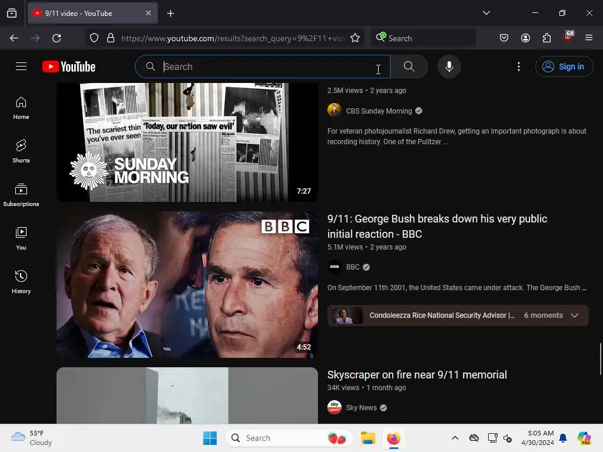Open the Extensions puzzle icon

pyautogui.click(x=546, y=38)
